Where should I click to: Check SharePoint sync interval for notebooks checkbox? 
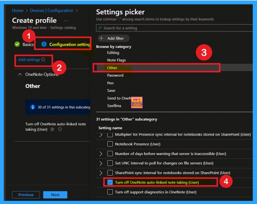click(x=110, y=173)
